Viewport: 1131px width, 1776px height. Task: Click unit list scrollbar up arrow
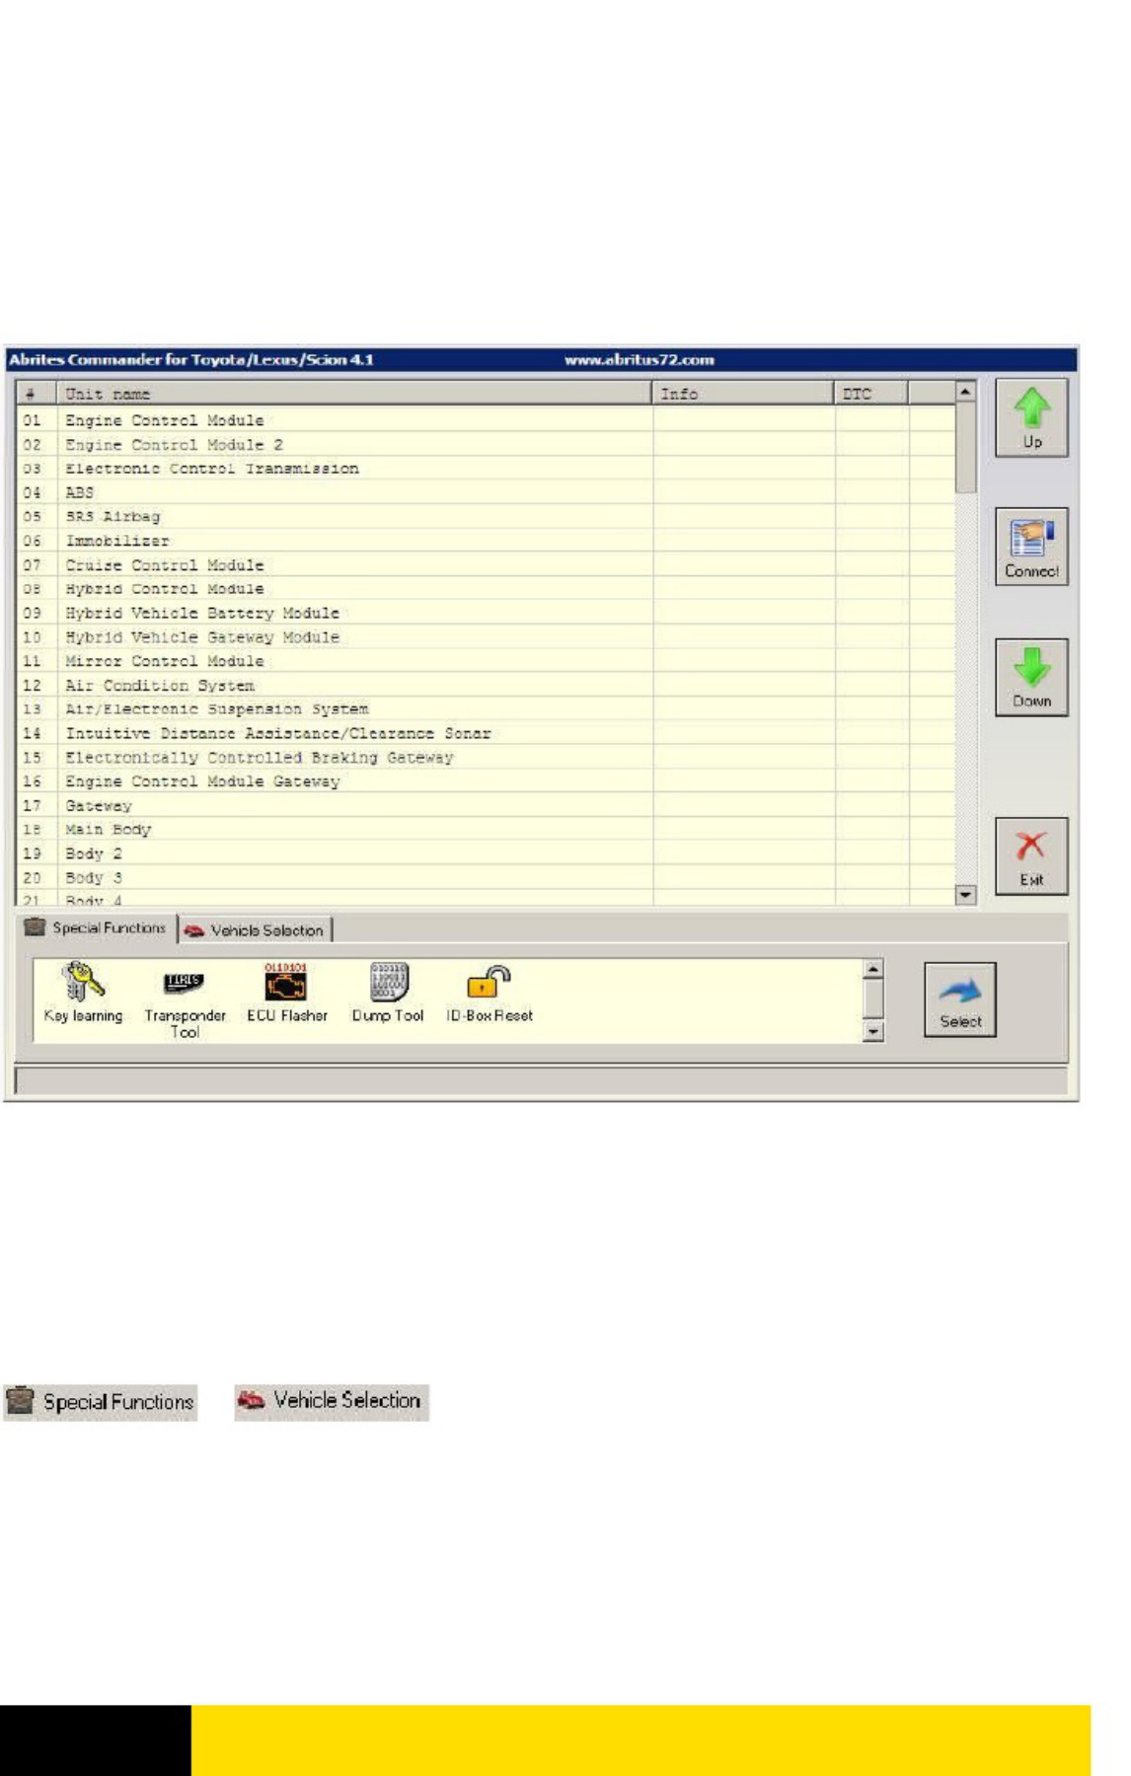965,392
